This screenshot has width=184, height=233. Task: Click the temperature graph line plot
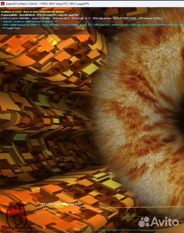(x=110, y=211)
